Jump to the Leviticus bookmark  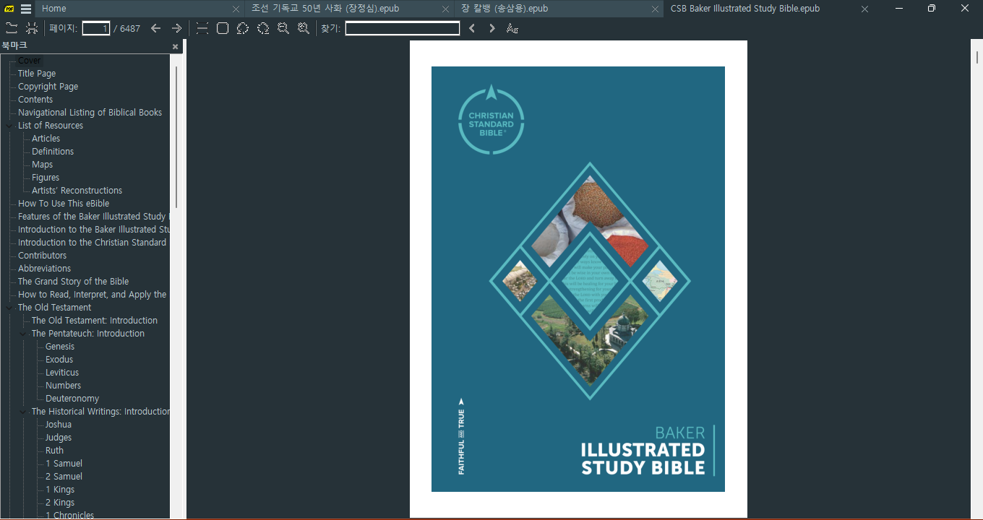(62, 373)
